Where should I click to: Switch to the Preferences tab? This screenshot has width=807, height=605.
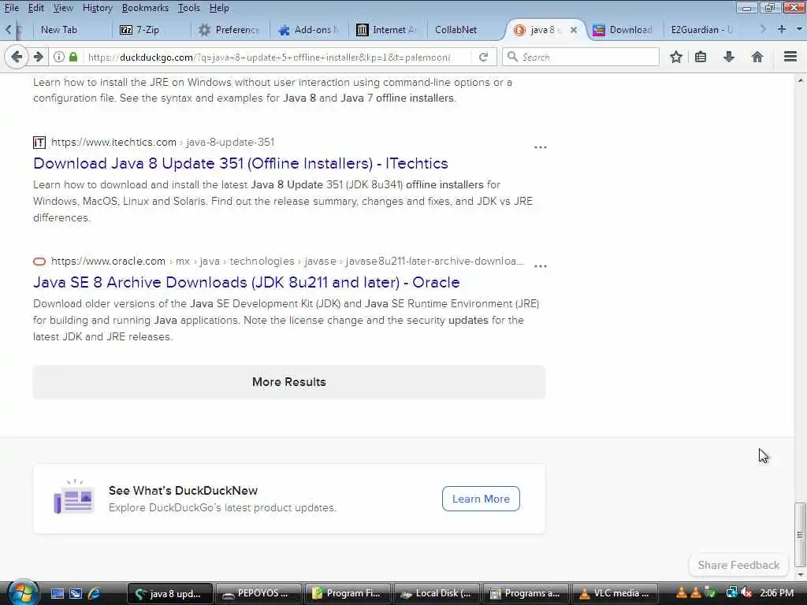click(x=230, y=30)
